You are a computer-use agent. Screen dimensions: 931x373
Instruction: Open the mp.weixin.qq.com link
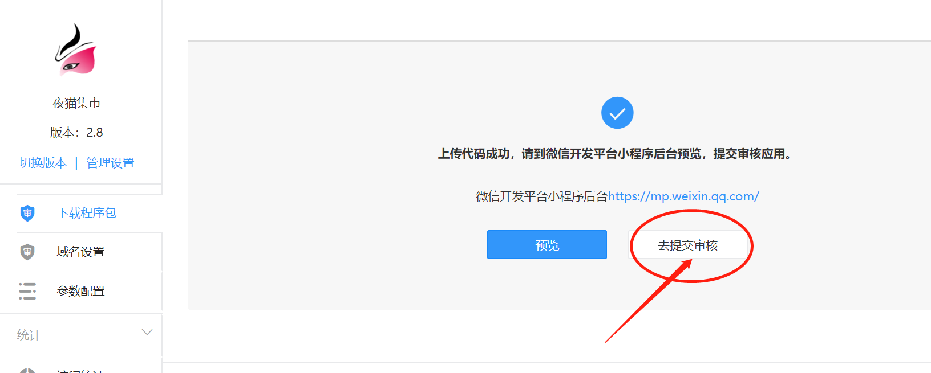pyautogui.click(x=683, y=196)
